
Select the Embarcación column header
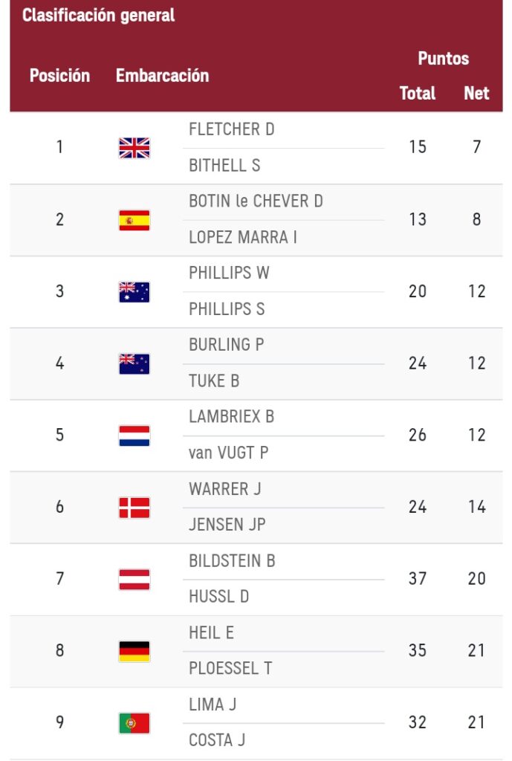162,76
